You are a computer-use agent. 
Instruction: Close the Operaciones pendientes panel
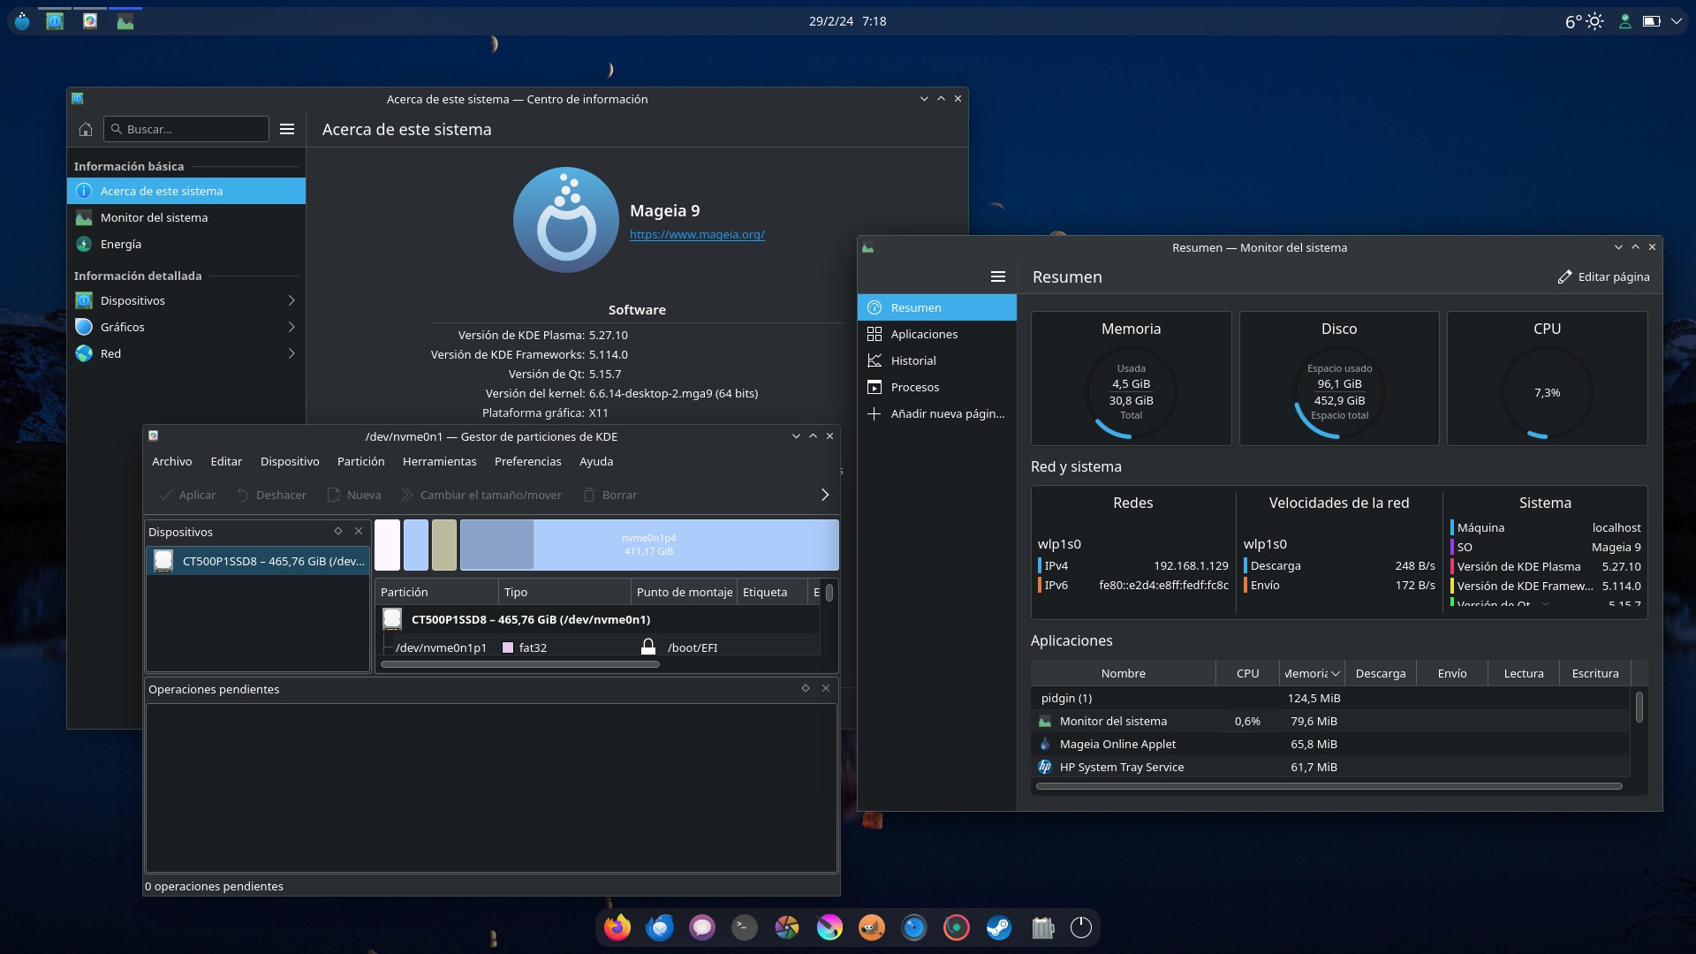pos(826,688)
